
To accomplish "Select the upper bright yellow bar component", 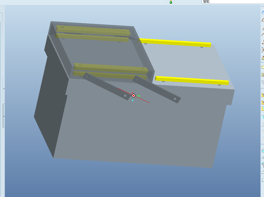I will (x=175, y=43).
